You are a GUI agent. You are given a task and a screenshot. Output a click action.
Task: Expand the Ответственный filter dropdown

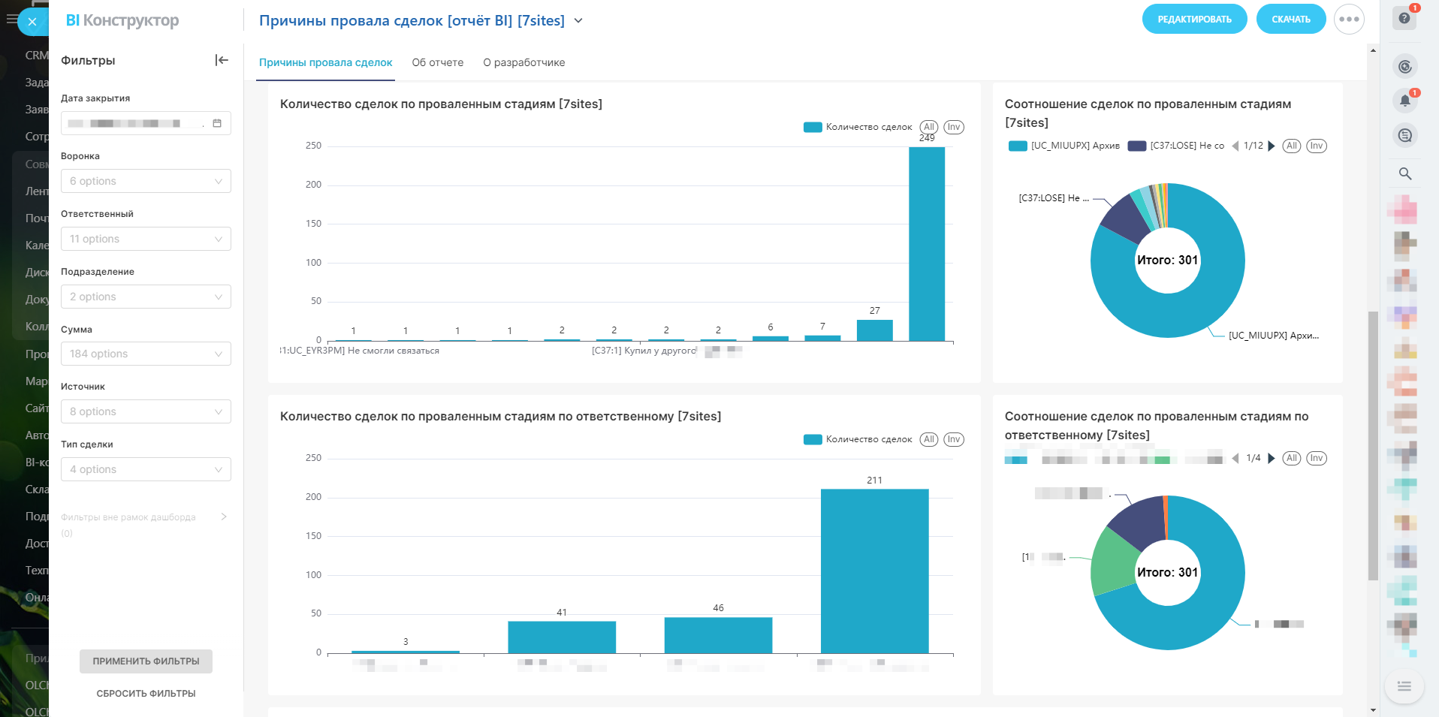pos(146,239)
